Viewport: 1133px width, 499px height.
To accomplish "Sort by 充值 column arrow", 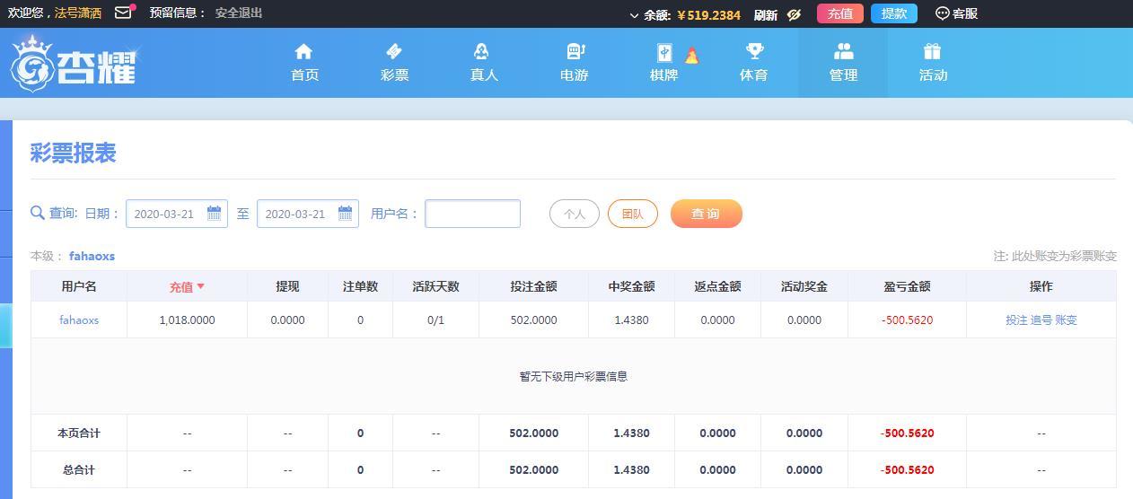I will [200, 286].
